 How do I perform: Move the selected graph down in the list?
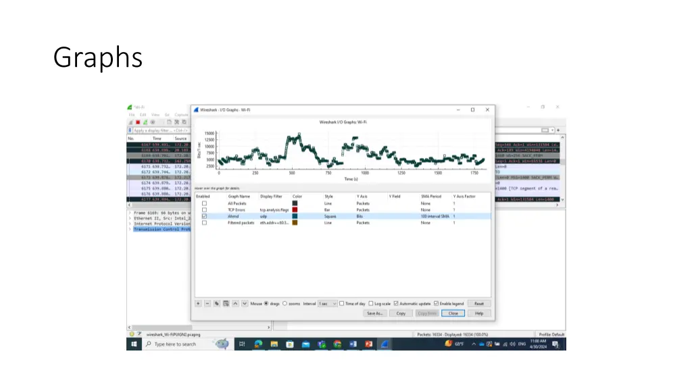tap(245, 303)
